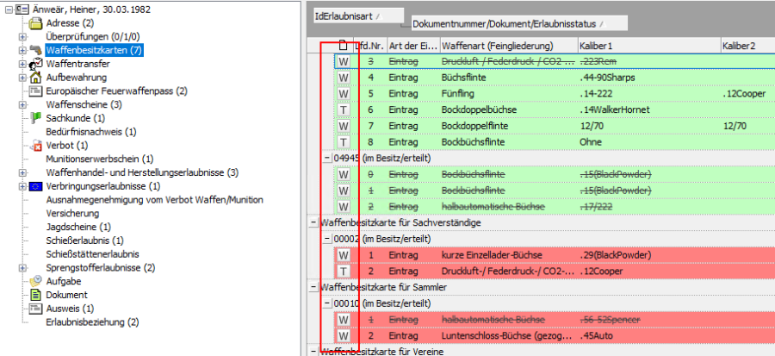775x356 pixels.
Task: Expand the Sprengstofferlaubnisse (2) node
Action: click(x=22, y=267)
